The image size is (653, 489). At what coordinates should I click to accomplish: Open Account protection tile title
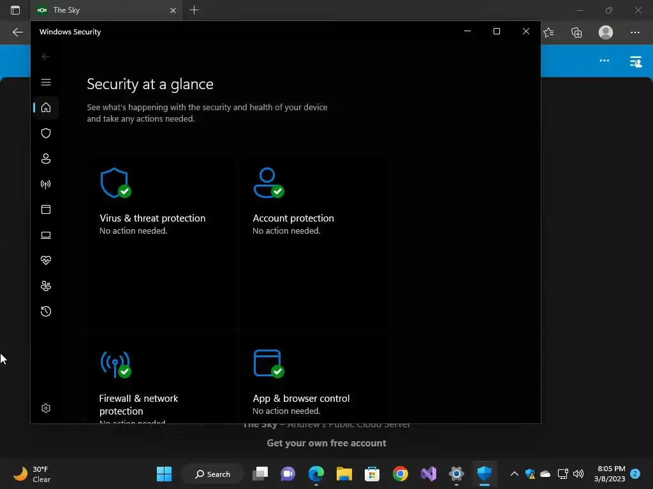point(293,218)
